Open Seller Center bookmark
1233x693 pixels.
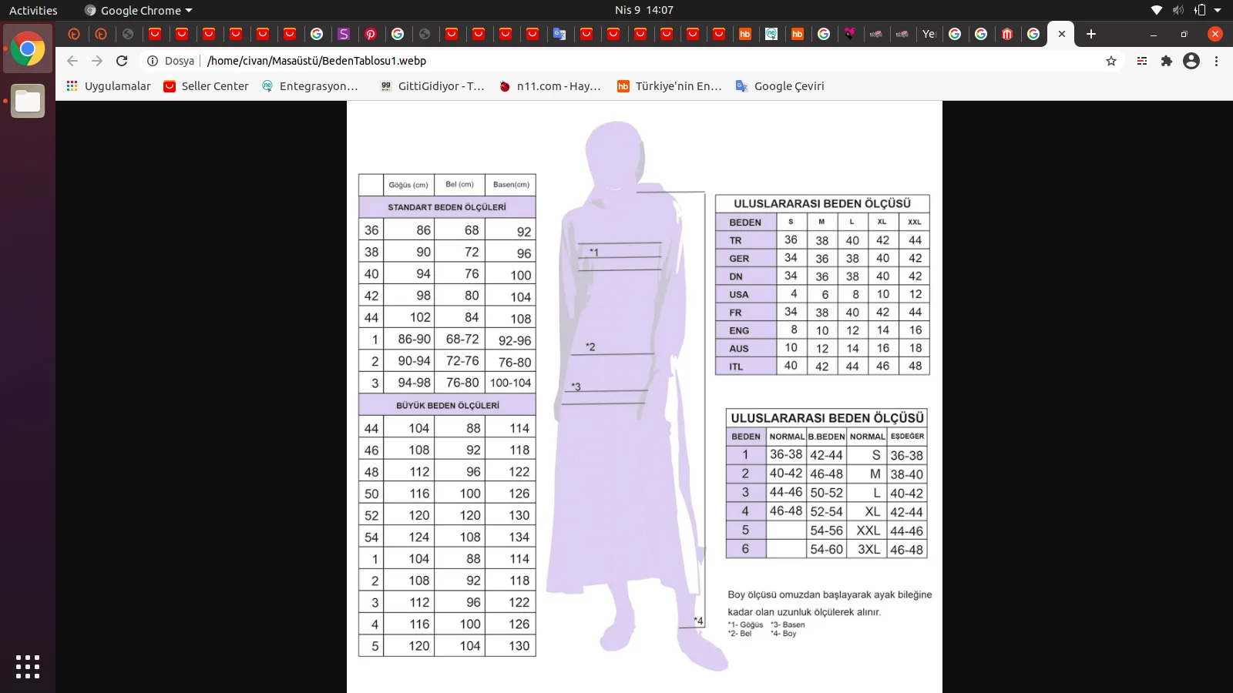click(206, 86)
